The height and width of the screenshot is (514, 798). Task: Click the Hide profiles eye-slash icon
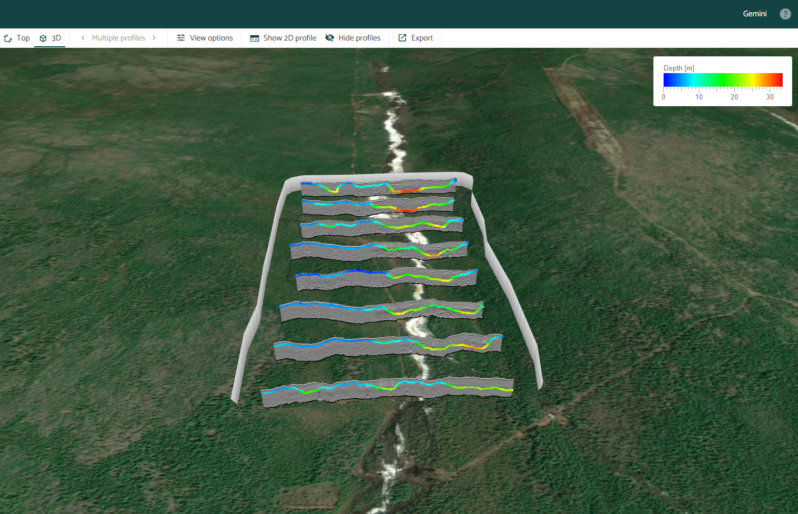330,37
